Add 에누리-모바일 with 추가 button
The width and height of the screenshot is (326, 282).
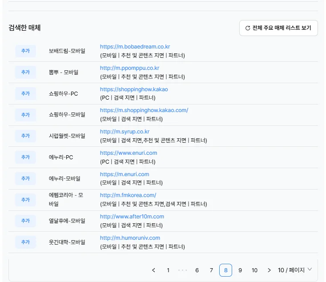click(x=25, y=178)
